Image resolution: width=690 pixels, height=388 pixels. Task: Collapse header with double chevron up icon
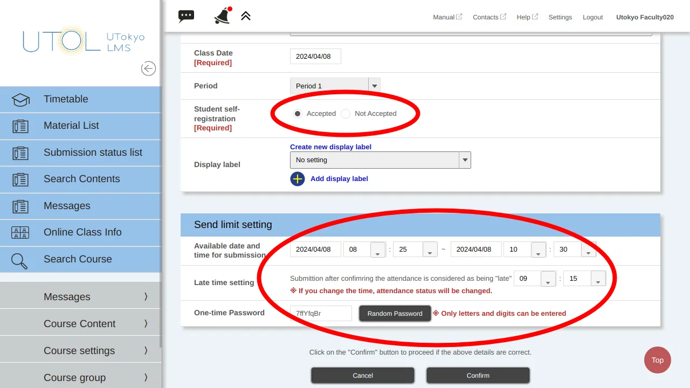(246, 16)
